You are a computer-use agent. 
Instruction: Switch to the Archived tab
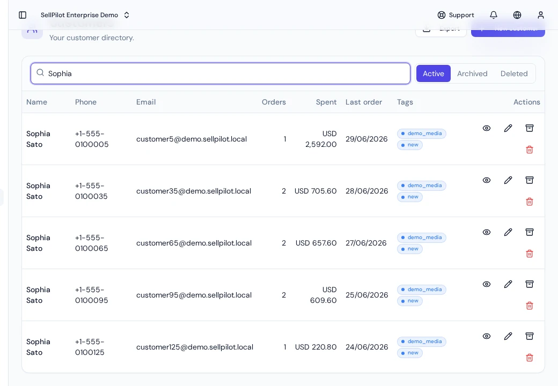[x=472, y=73]
